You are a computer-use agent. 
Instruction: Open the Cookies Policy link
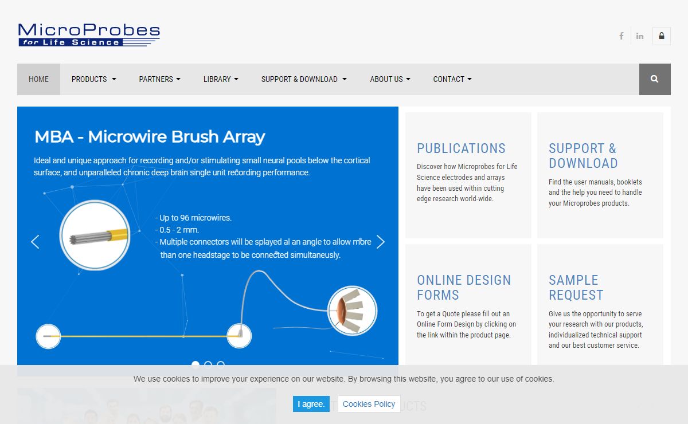(x=369, y=404)
